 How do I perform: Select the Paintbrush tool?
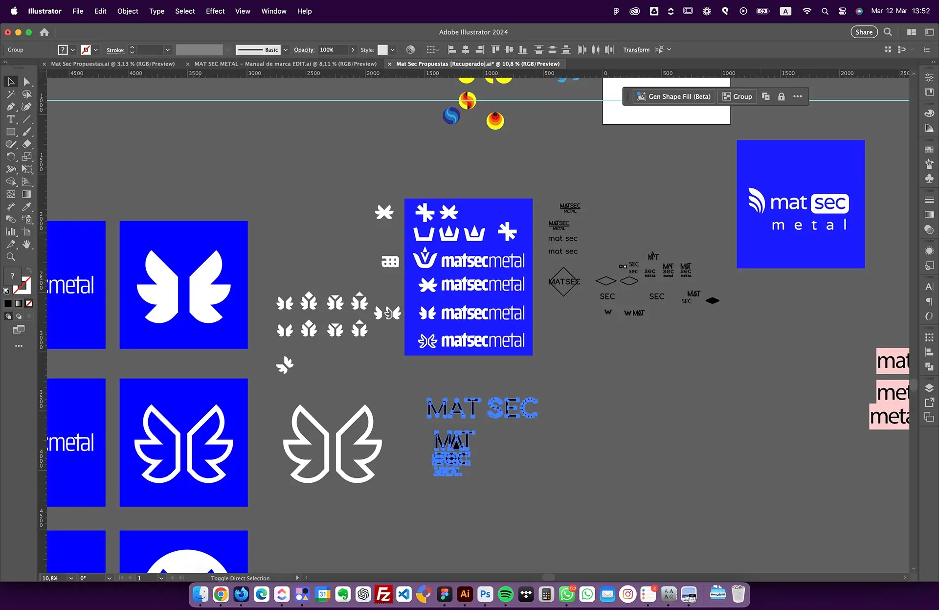[27, 132]
